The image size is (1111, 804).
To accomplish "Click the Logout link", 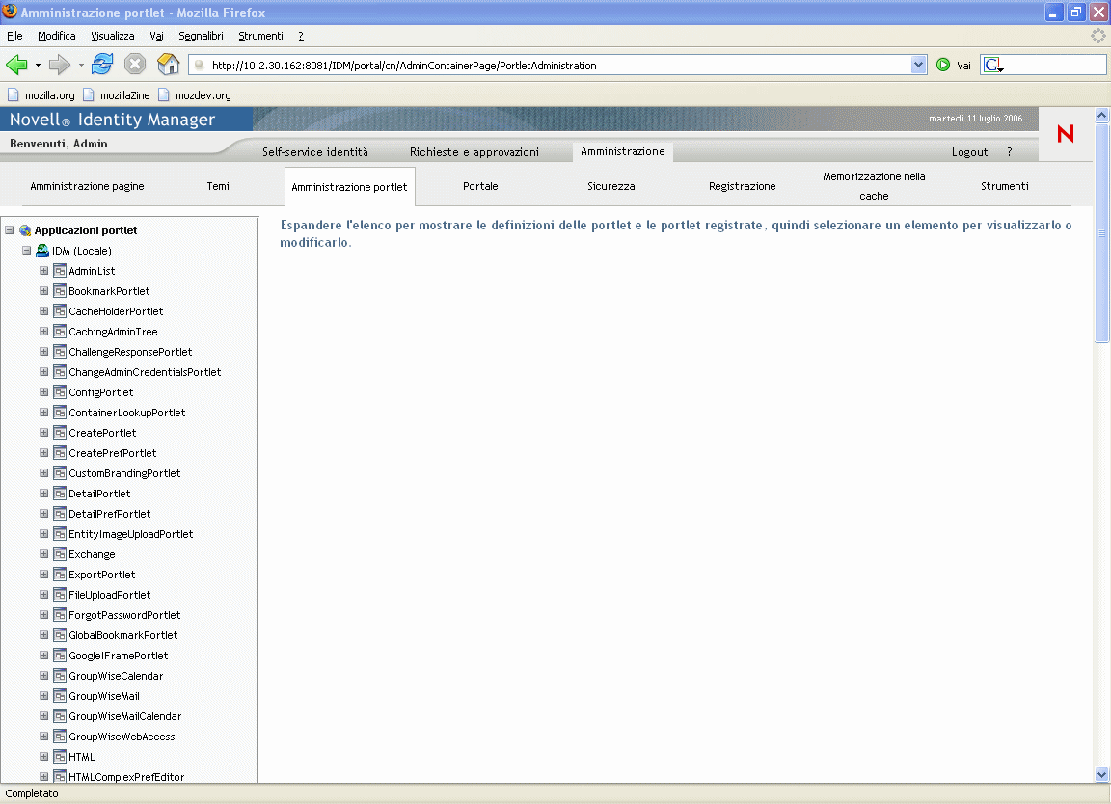I will pos(969,152).
